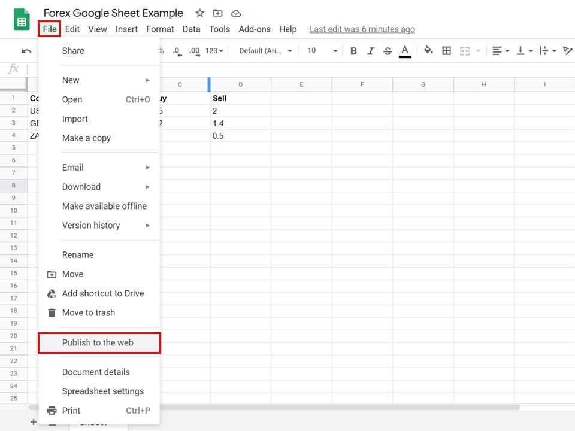The image size is (575, 431).
Task: Toggle italic formatting
Action: [x=370, y=51]
